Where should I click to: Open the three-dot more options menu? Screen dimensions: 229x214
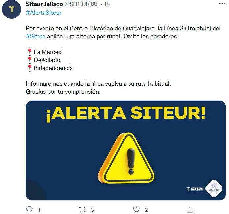(222, 4)
